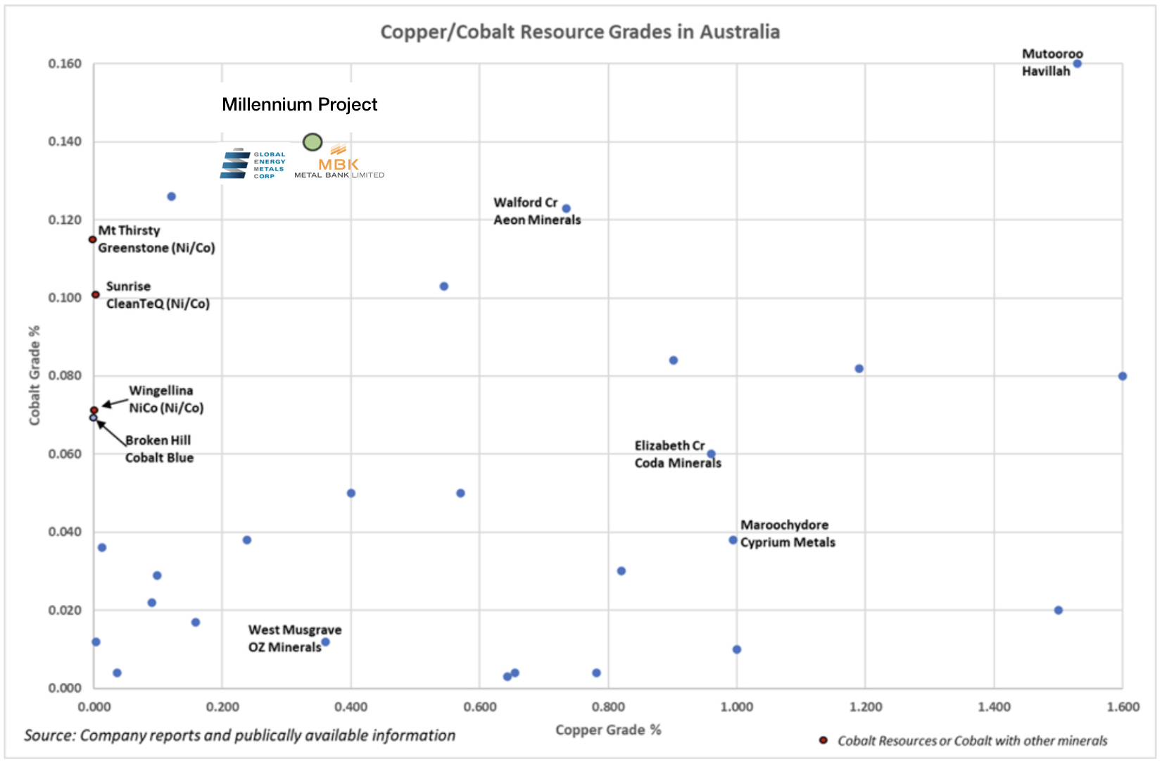
Task: Click the 0.800 x-axis tick label
Action: point(608,707)
